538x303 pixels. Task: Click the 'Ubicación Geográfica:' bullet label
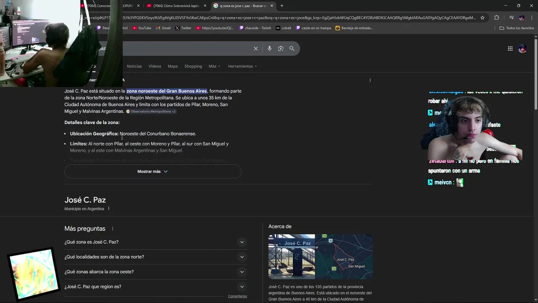(94, 133)
